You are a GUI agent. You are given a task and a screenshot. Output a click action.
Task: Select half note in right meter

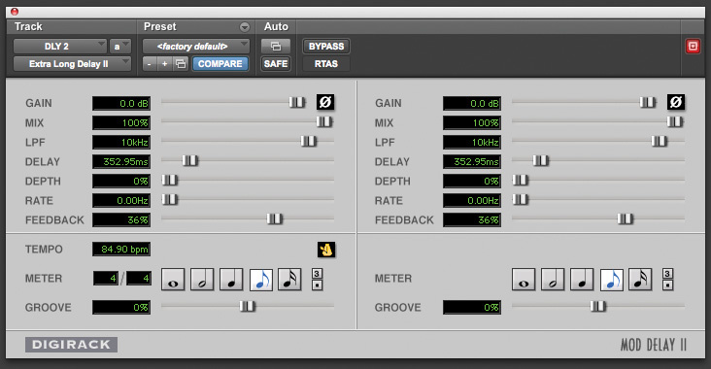tap(553, 279)
